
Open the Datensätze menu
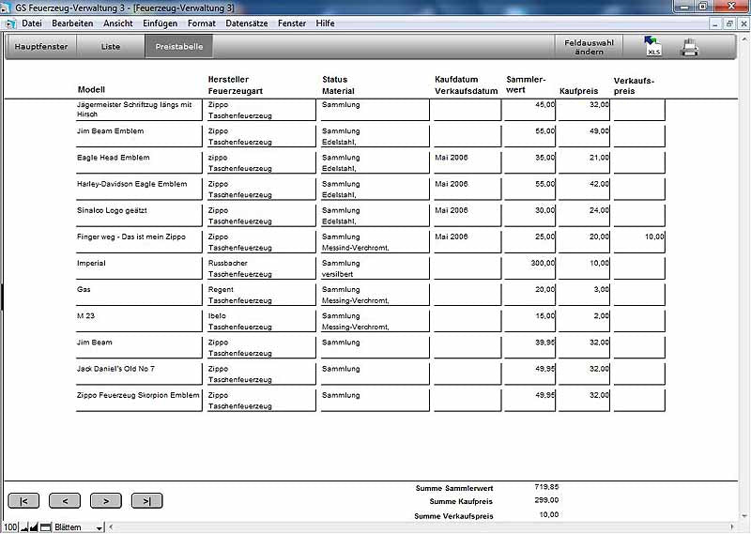[247, 23]
